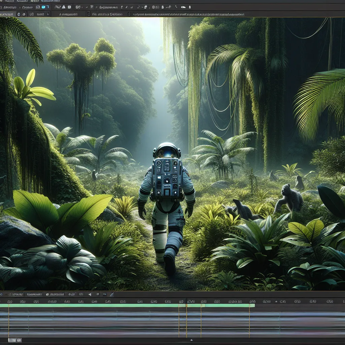Click the loop icon in timeline toolbar
This screenshot has width=345, height=345.
coord(97,294)
